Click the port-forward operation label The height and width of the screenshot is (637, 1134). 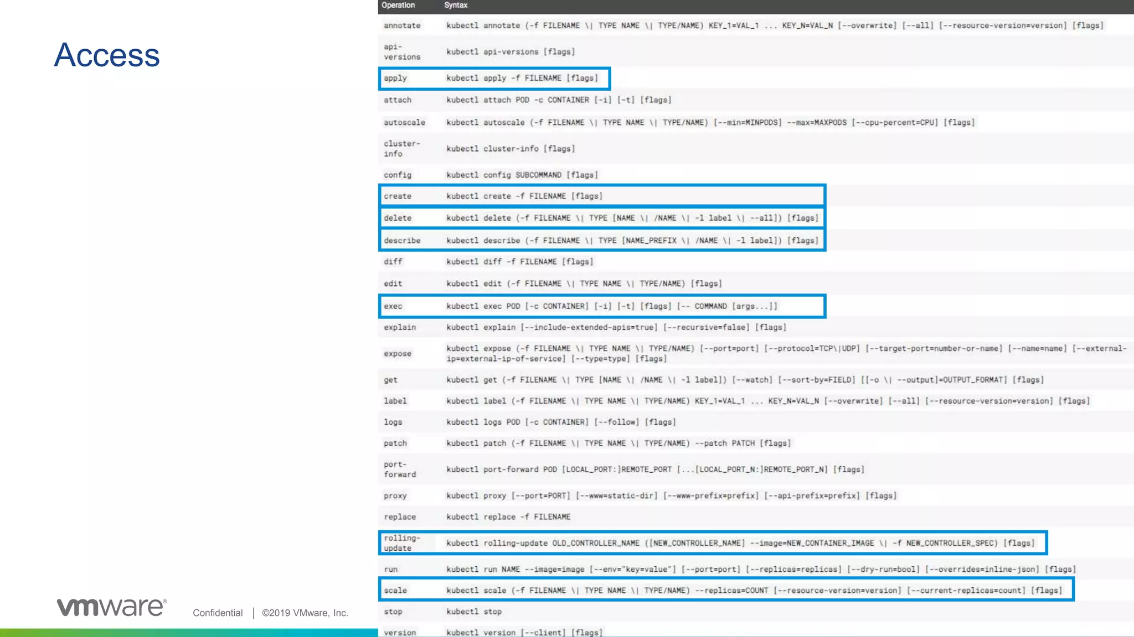click(x=399, y=469)
